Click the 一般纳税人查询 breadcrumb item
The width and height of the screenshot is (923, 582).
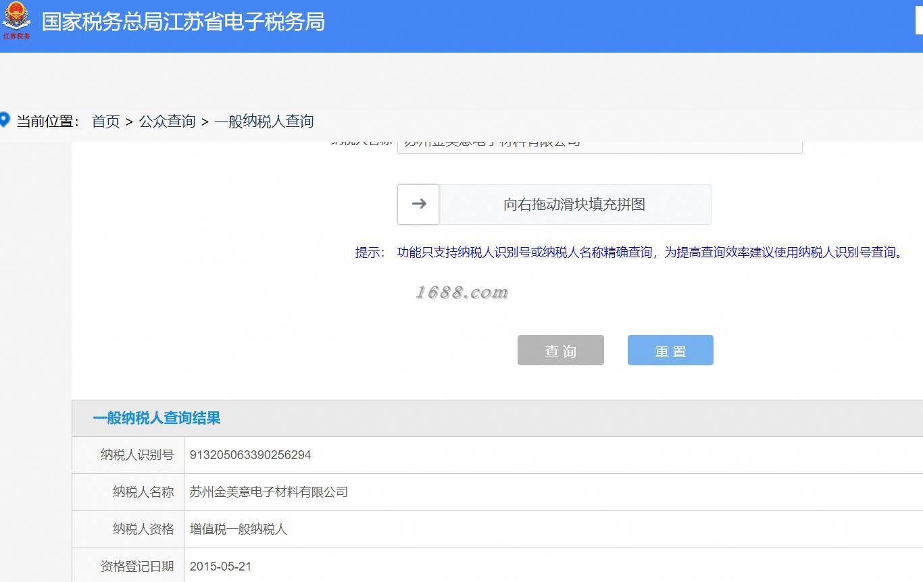(x=264, y=122)
